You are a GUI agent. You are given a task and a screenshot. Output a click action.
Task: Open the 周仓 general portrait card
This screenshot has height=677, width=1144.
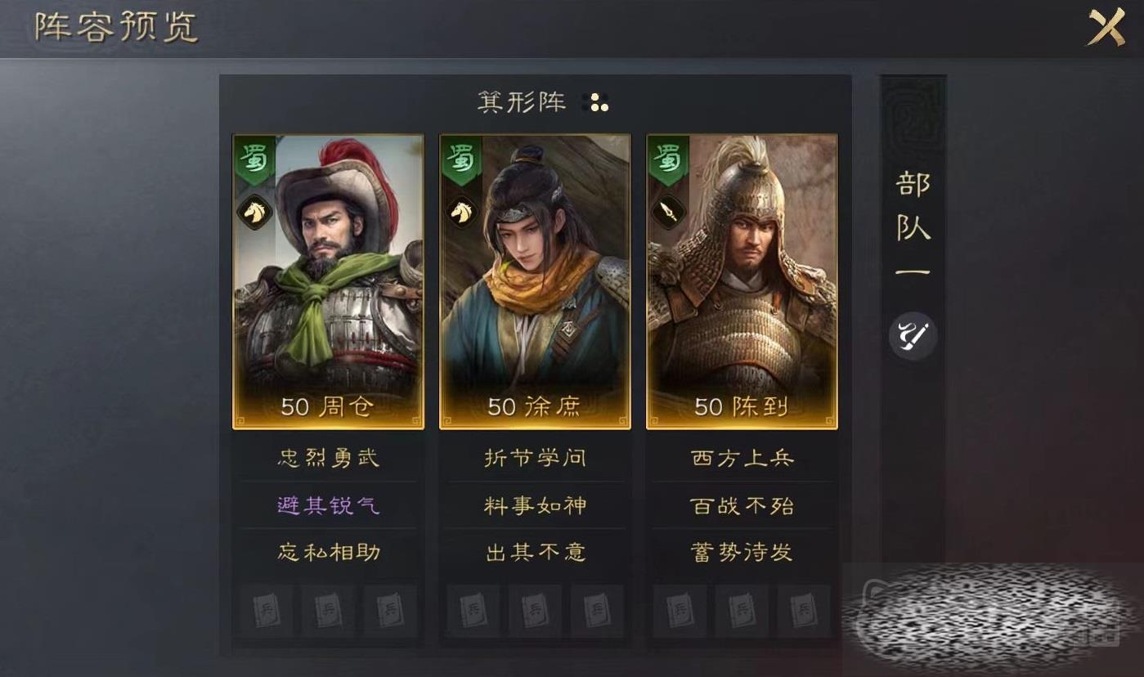click(x=329, y=281)
